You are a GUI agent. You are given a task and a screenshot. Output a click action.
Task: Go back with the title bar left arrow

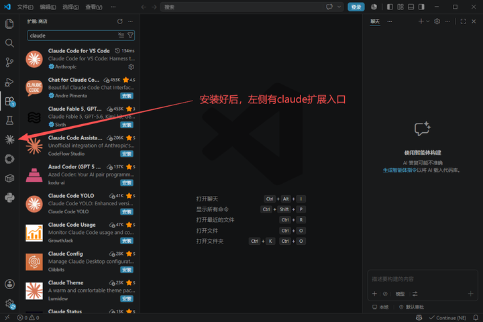click(144, 7)
